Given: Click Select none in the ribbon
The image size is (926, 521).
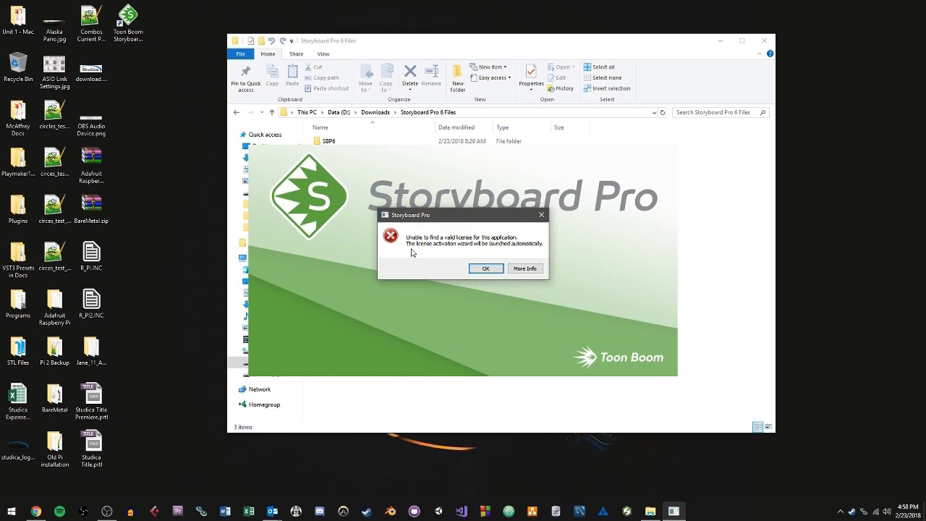Looking at the screenshot, I should tap(603, 78).
